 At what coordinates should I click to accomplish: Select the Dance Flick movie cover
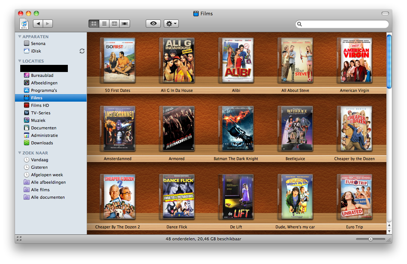tap(177, 197)
